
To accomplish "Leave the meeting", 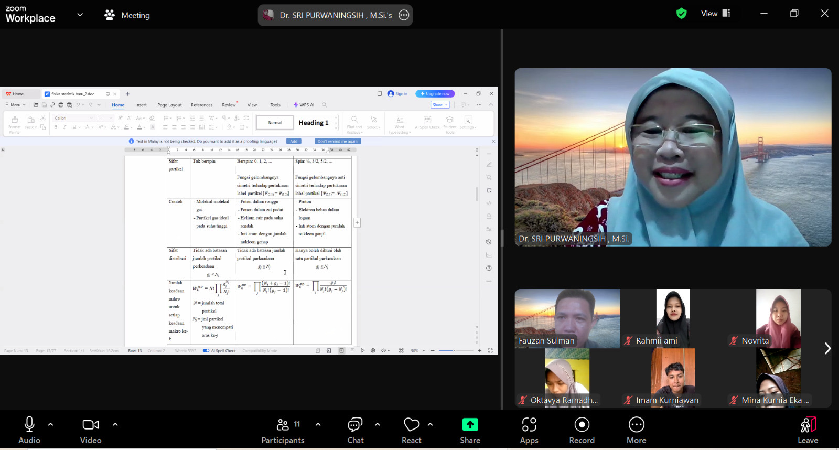I will pyautogui.click(x=808, y=430).
